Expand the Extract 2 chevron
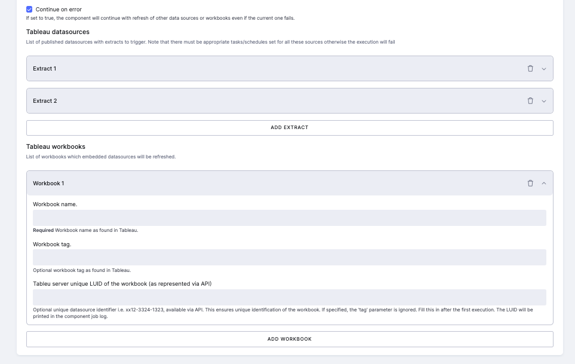The image size is (575, 364). click(544, 101)
